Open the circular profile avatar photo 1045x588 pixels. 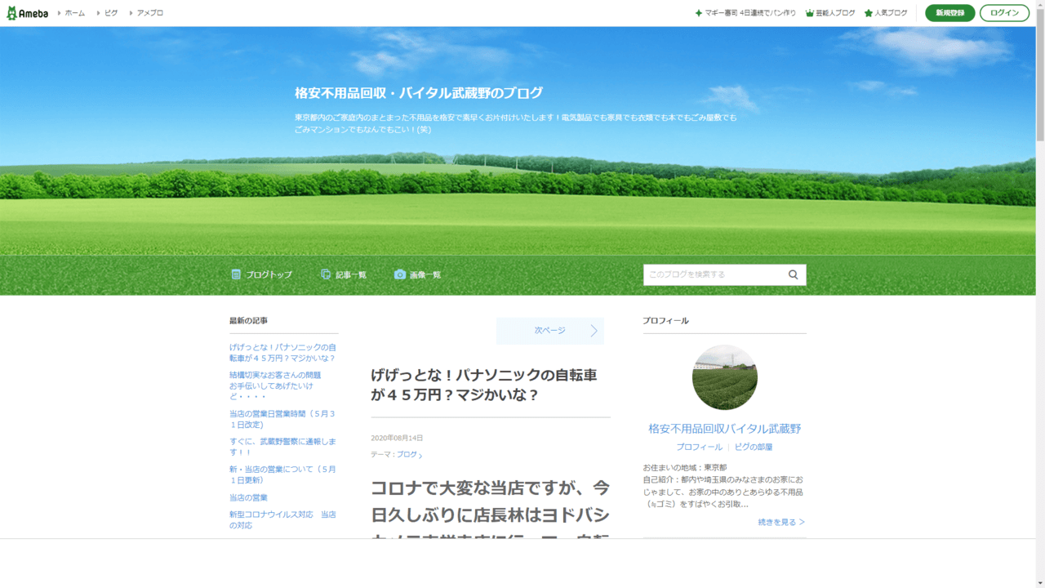pos(724,377)
